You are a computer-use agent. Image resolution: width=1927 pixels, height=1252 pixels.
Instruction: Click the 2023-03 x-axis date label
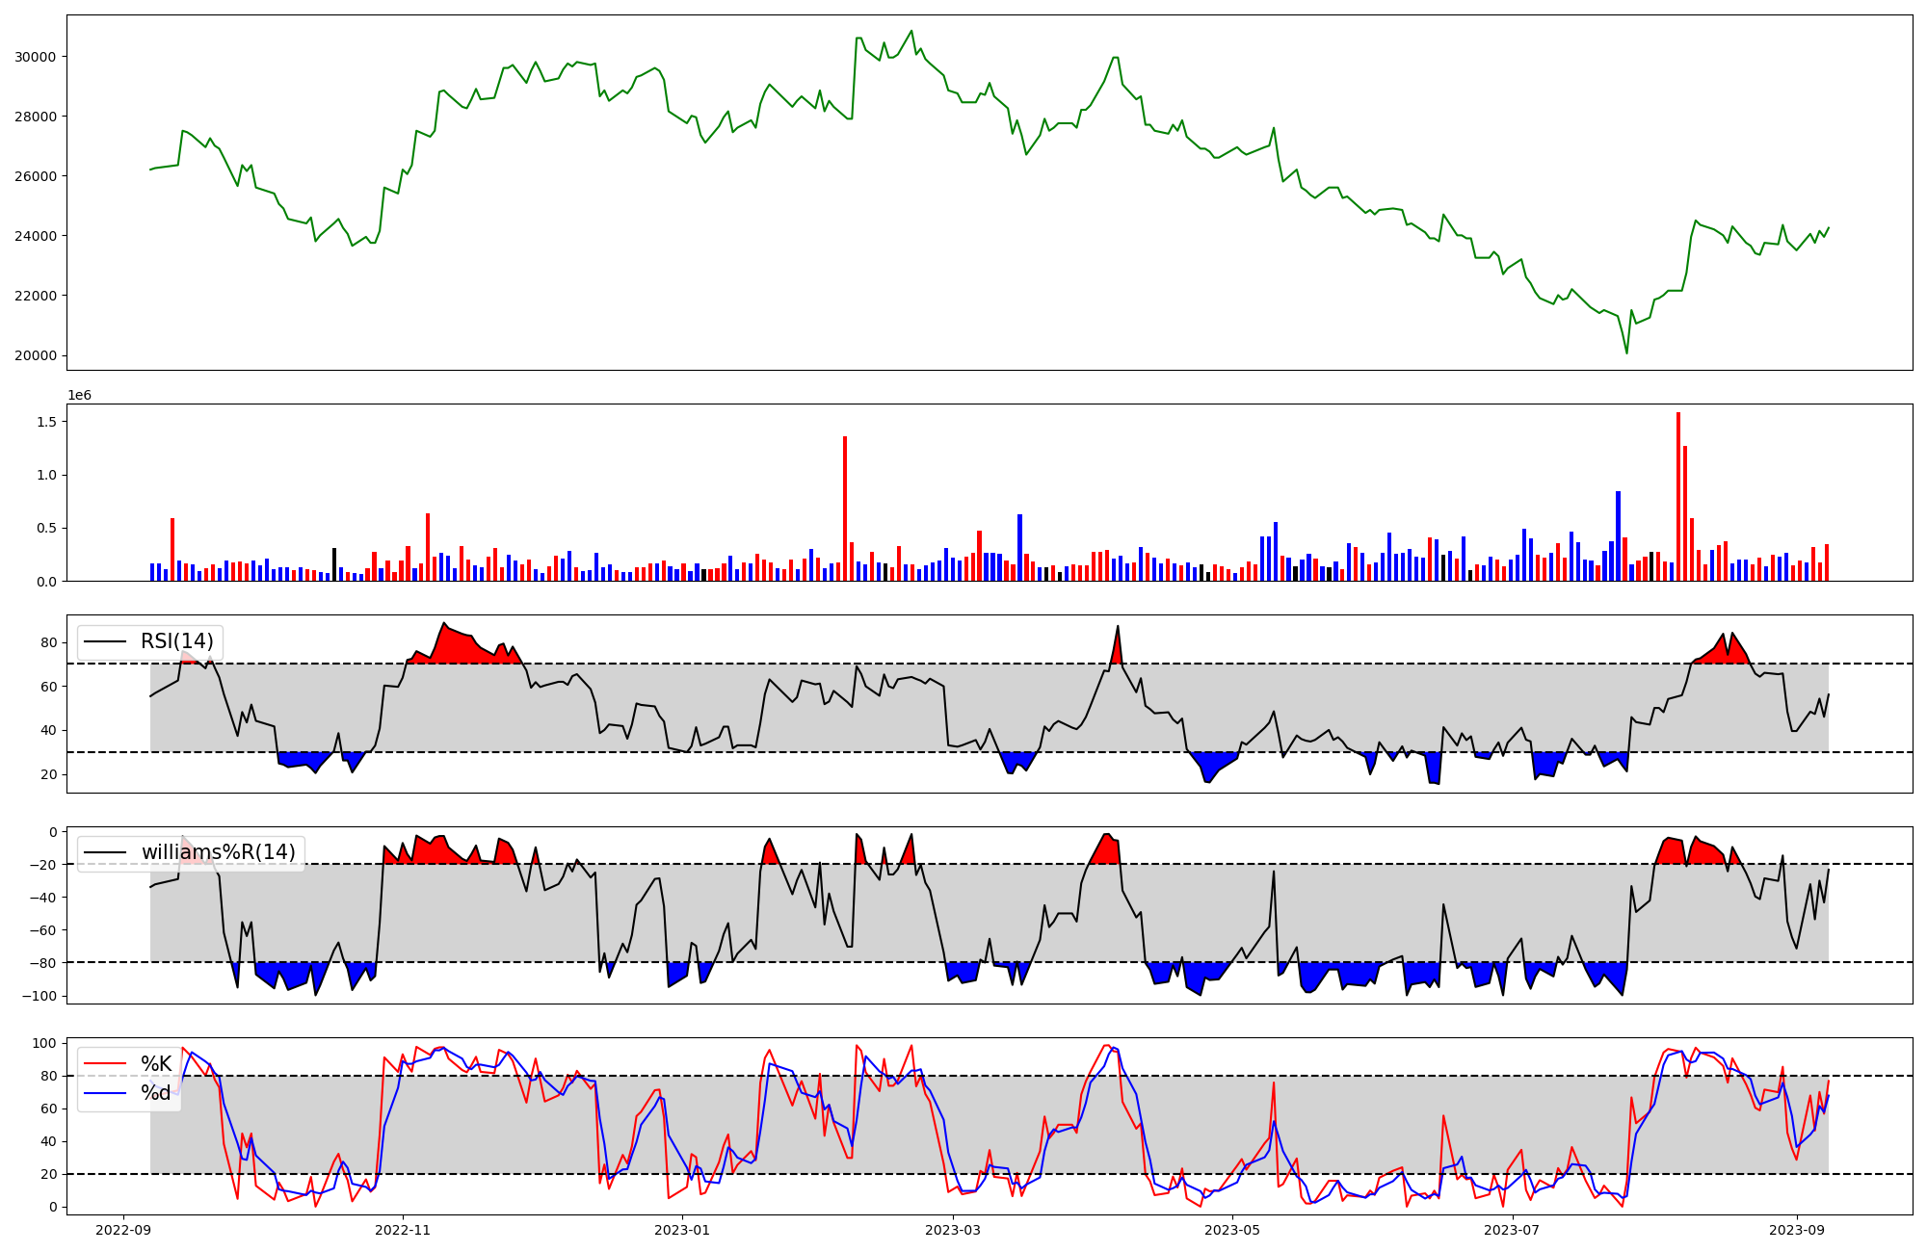click(953, 1230)
